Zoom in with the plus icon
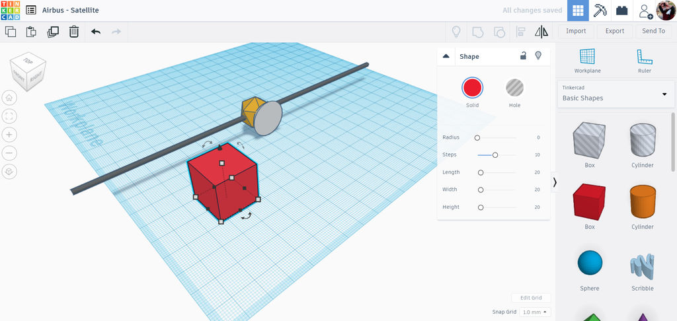This screenshot has height=321, width=677. (9, 135)
